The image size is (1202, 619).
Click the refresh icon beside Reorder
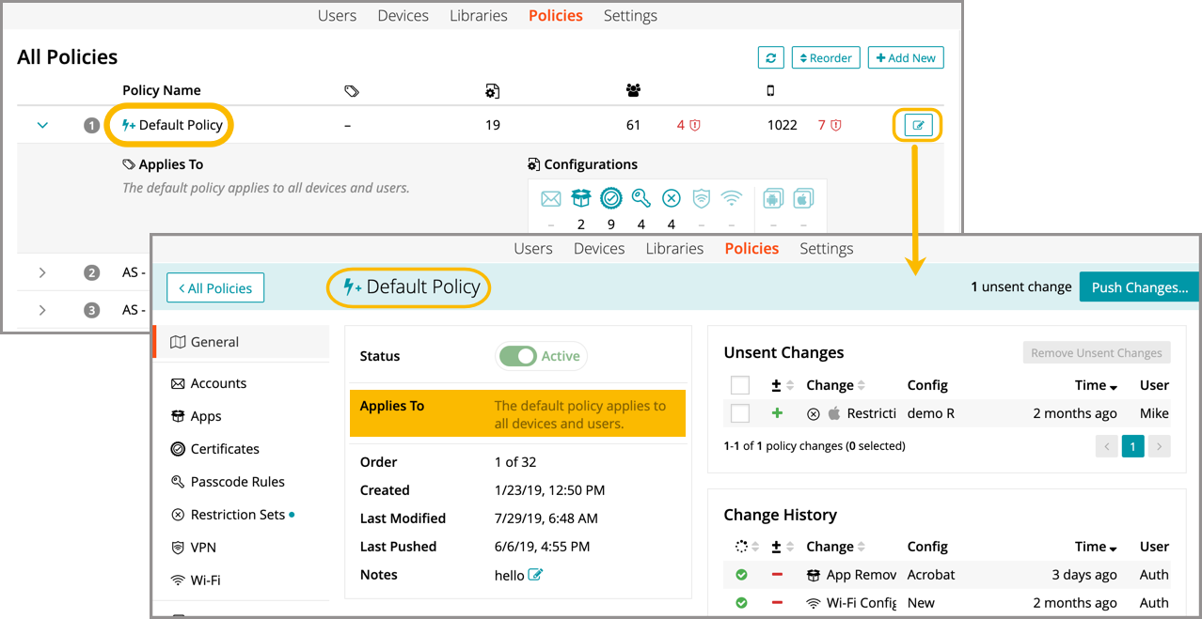(x=770, y=57)
